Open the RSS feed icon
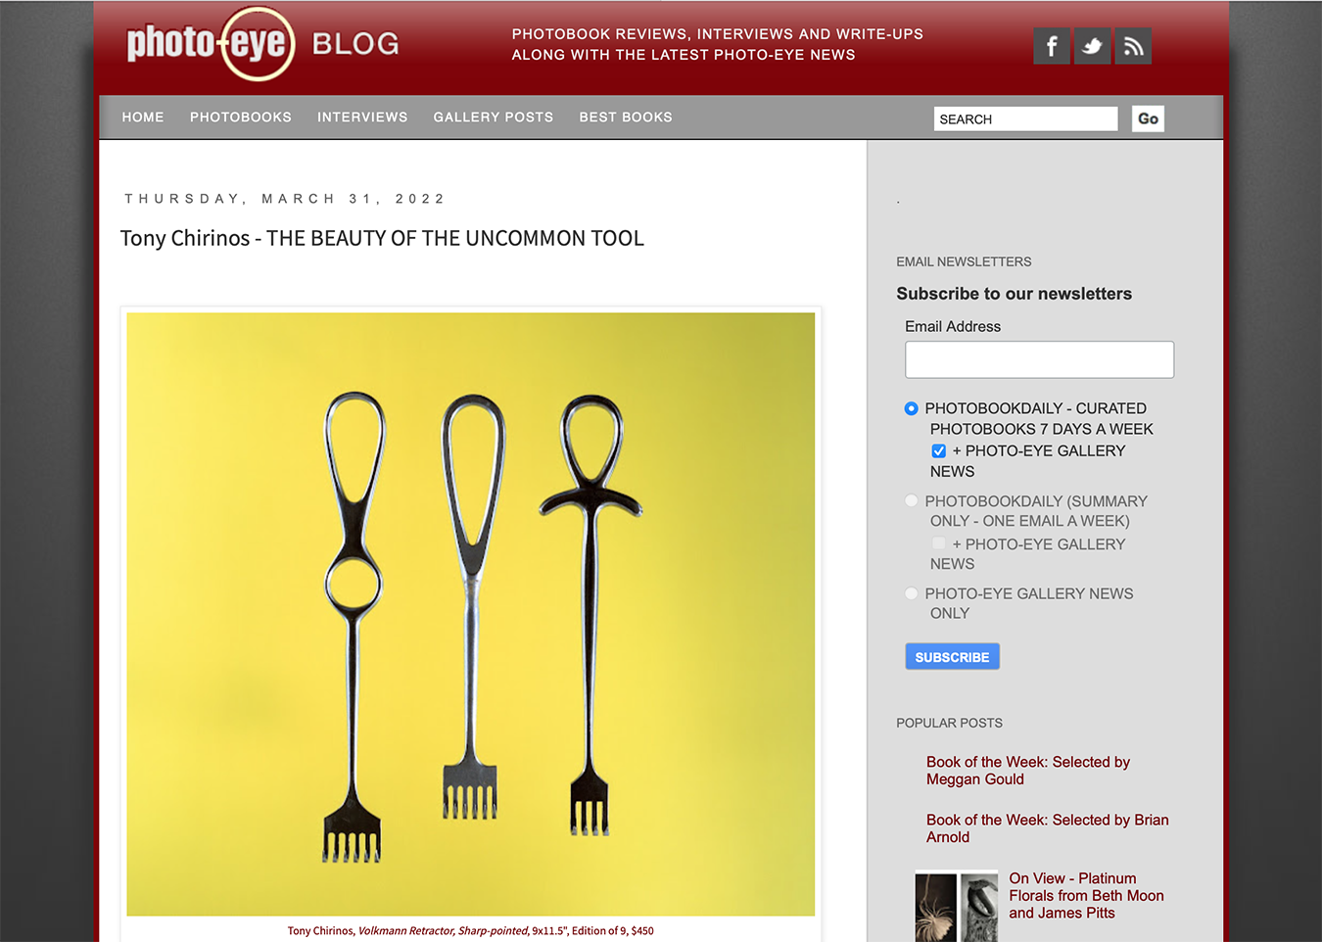Viewport: 1322px width, 942px height. tap(1133, 46)
